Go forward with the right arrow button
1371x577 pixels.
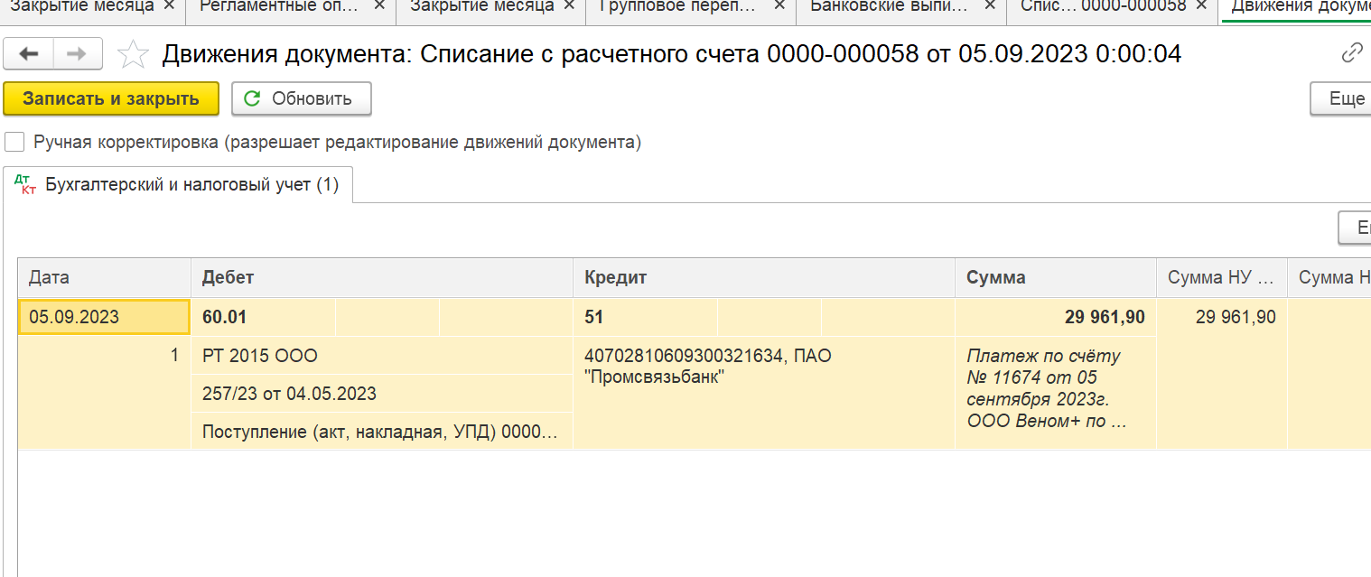pos(78,54)
